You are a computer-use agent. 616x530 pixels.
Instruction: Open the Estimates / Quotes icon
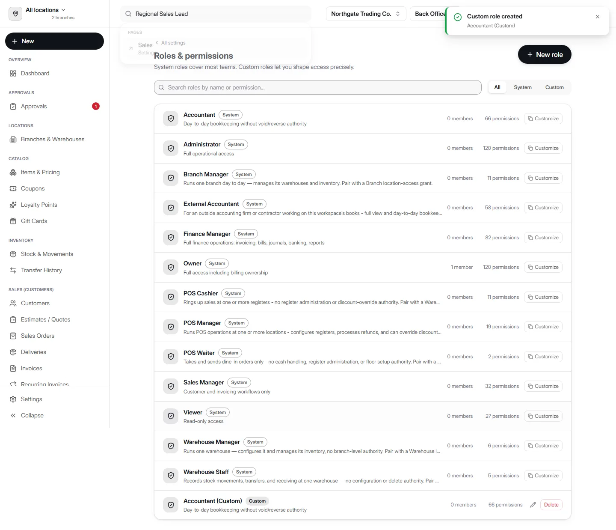pyautogui.click(x=13, y=320)
